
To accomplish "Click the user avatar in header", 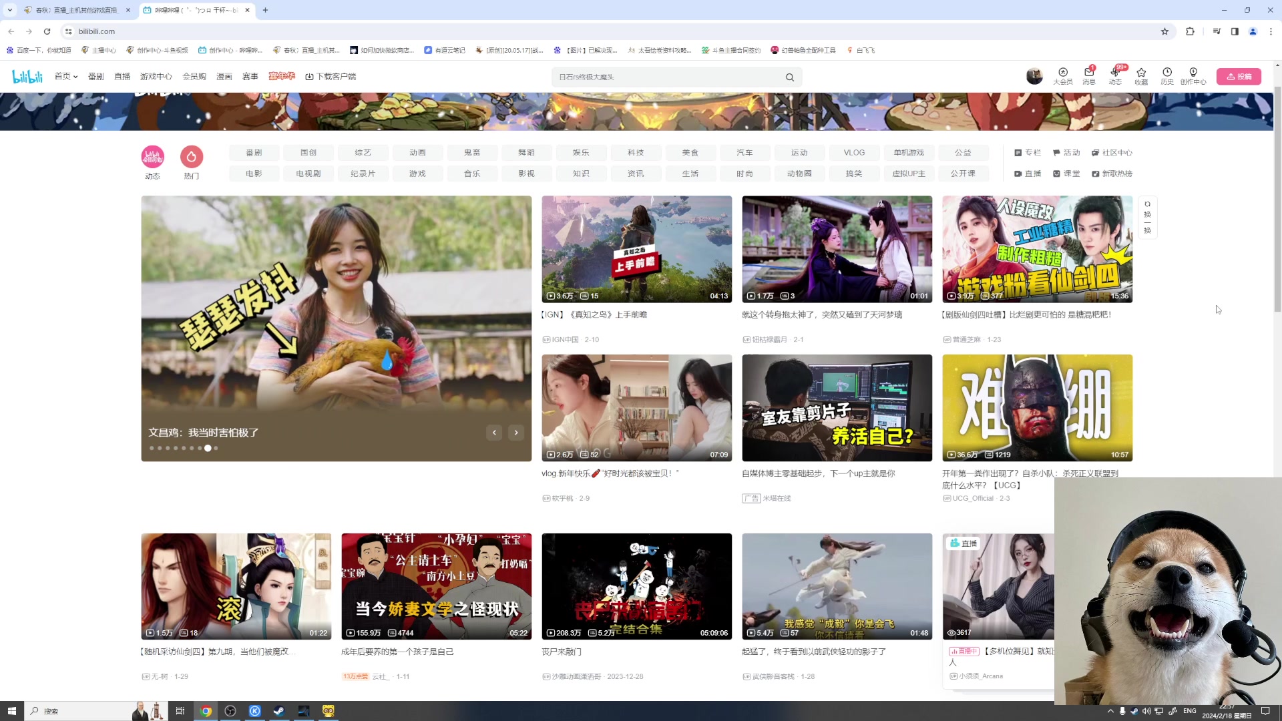I will point(1034,76).
